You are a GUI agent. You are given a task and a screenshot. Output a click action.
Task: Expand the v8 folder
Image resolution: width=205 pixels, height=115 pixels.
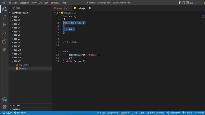tap(19, 42)
